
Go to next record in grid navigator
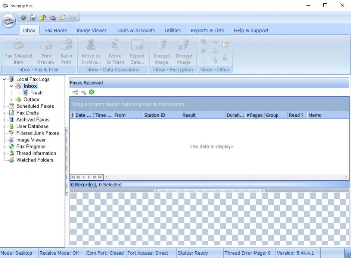(89, 177)
